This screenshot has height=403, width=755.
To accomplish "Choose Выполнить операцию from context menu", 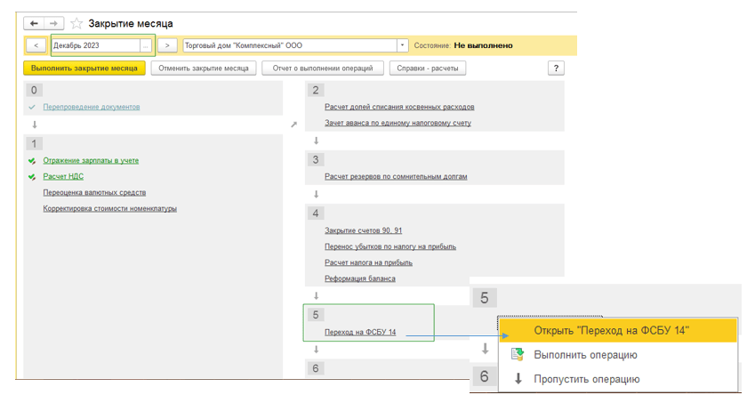I will (x=585, y=355).
